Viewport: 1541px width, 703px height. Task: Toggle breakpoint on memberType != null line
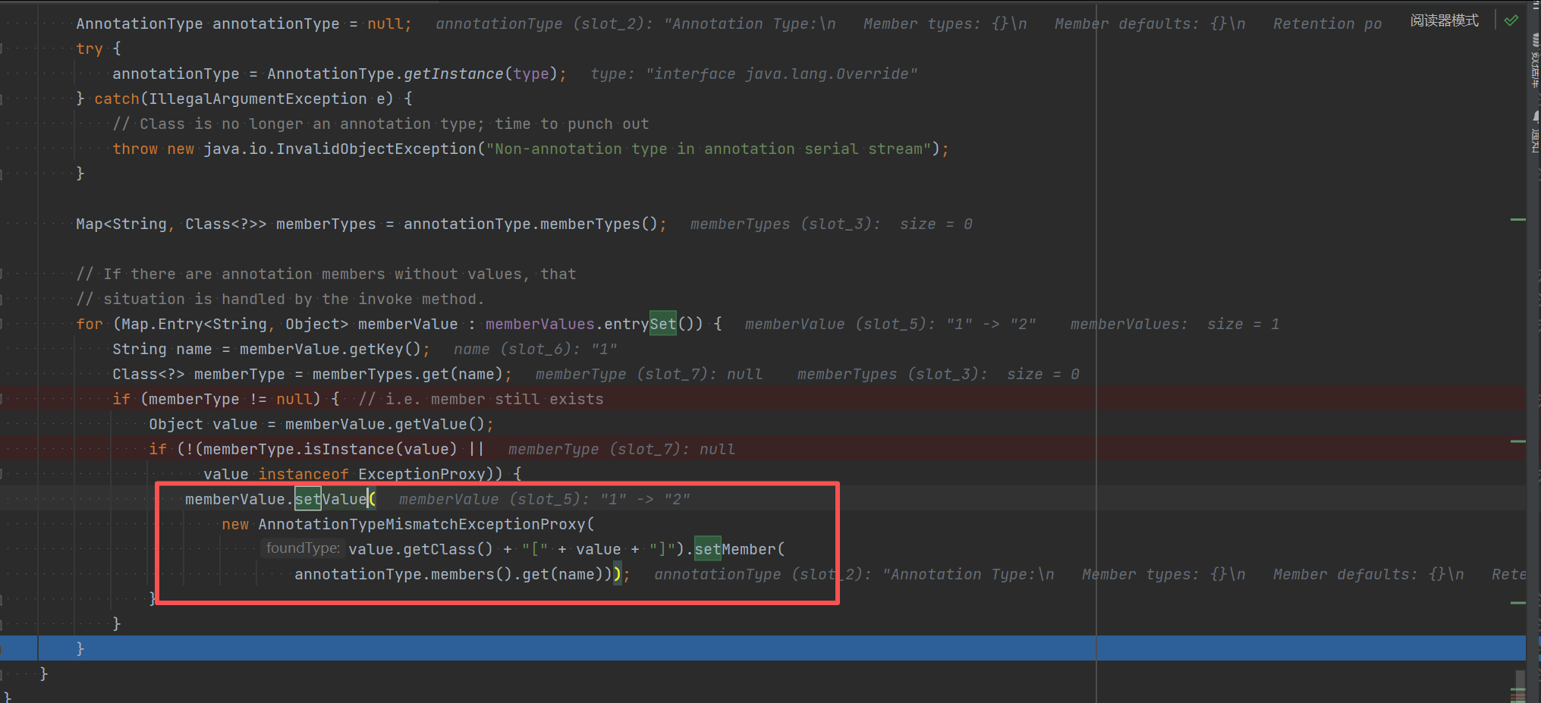point(19,399)
